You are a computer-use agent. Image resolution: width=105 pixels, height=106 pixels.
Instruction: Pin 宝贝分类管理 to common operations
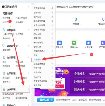(x=52, y=25)
